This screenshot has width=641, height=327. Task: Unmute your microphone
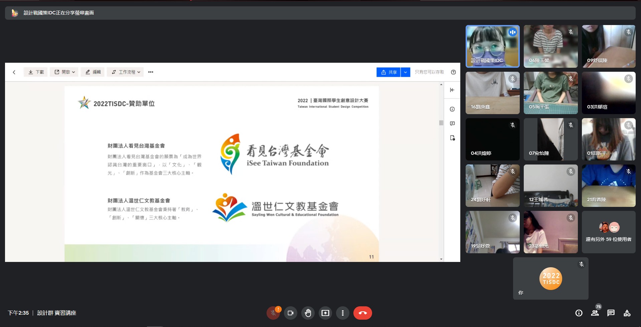tap(273, 313)
